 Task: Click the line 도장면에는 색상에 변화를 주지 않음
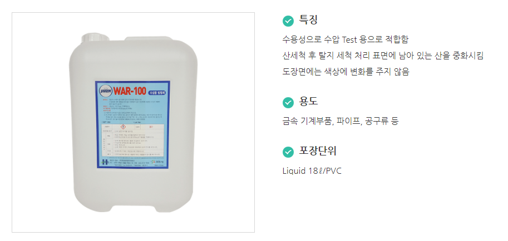click(346, 72)
